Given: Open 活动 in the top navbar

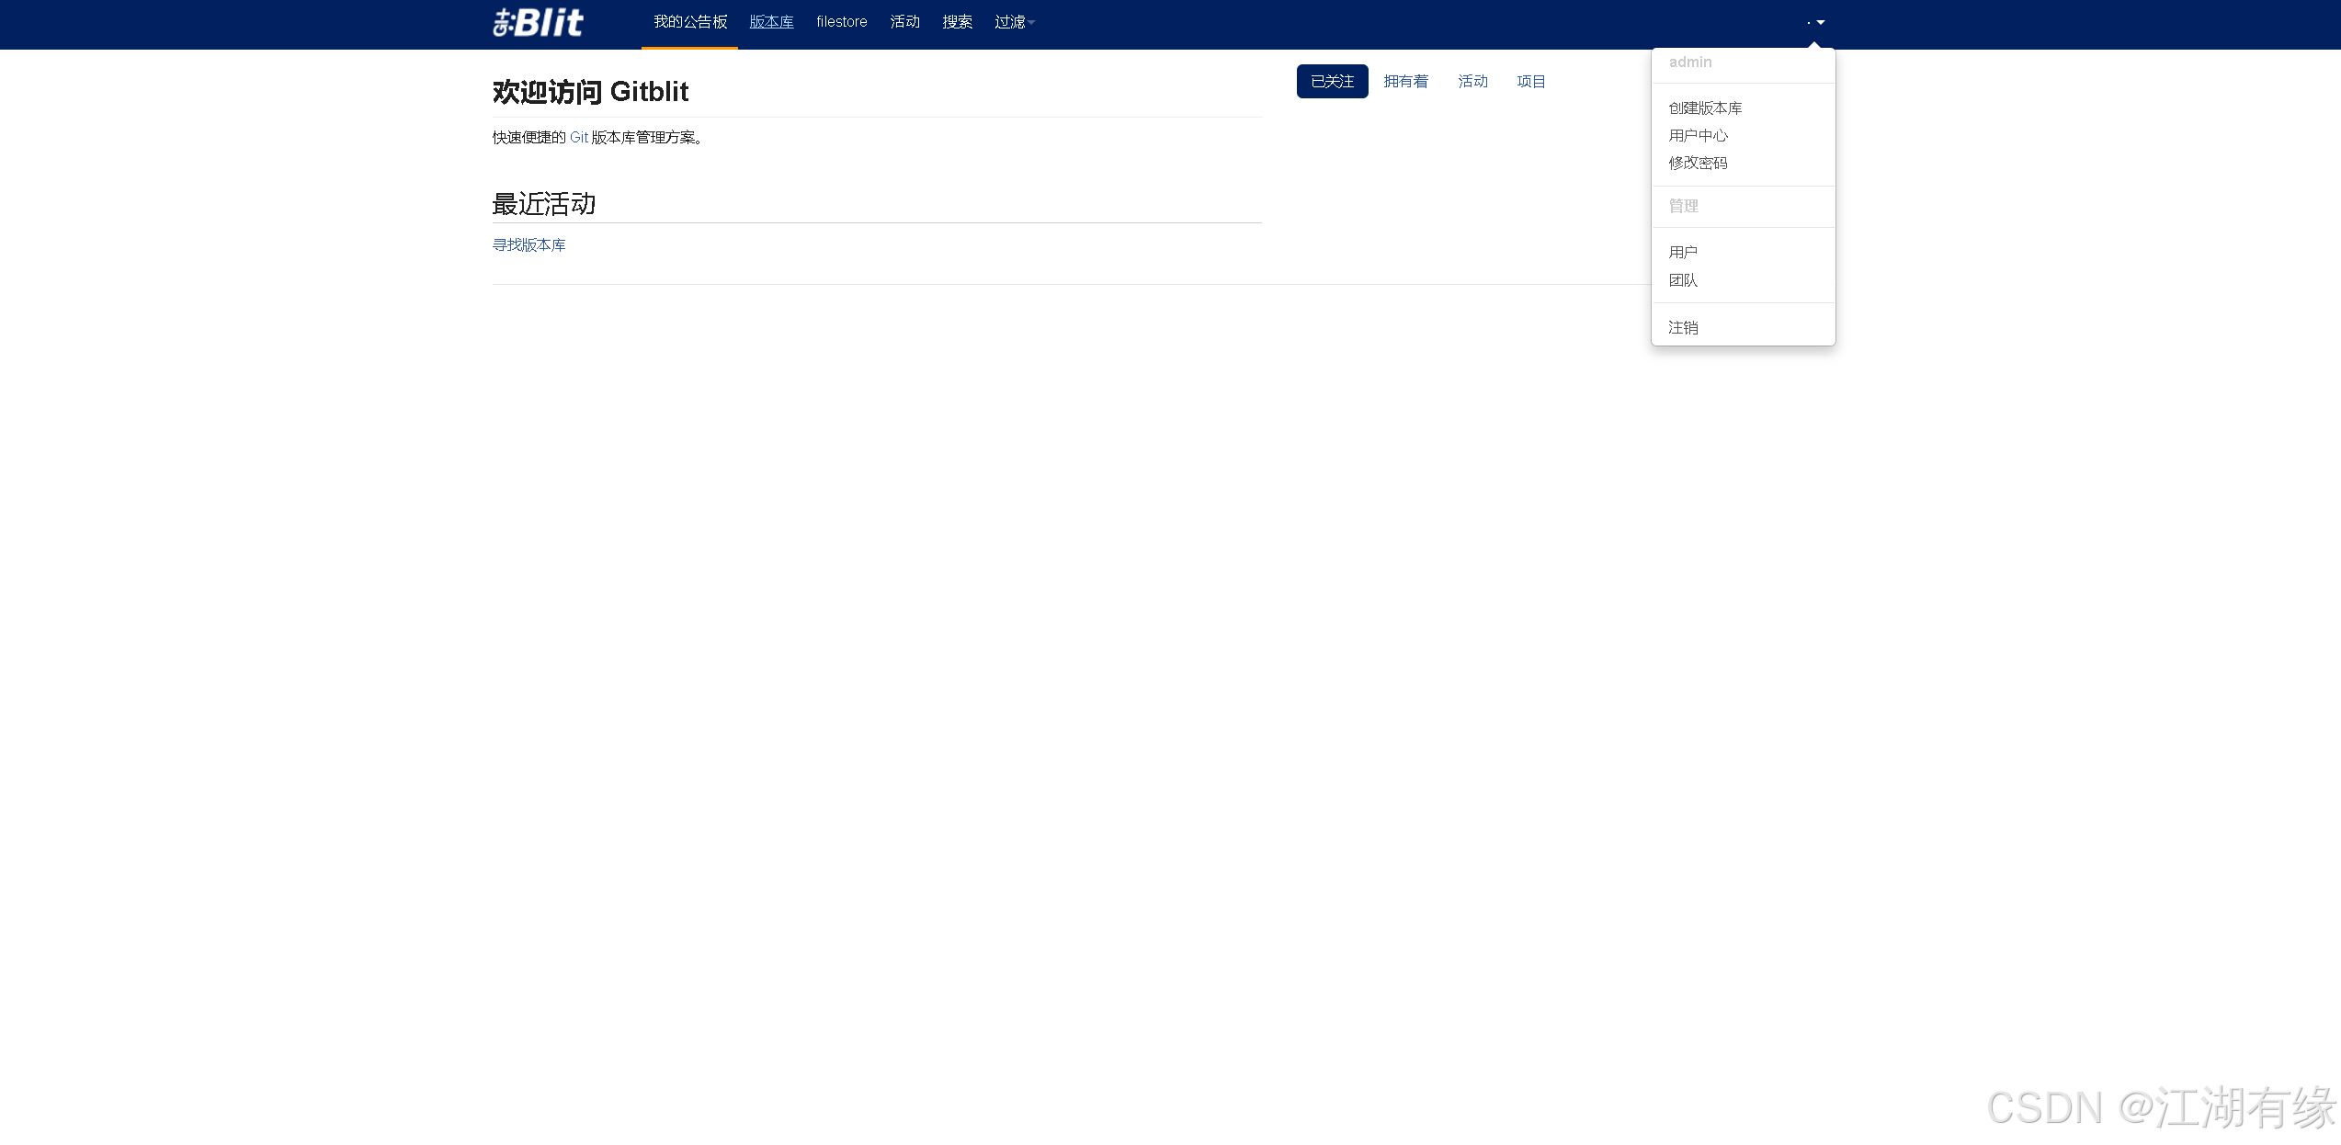Looking at the screenshot, I should tap(904, 22).
